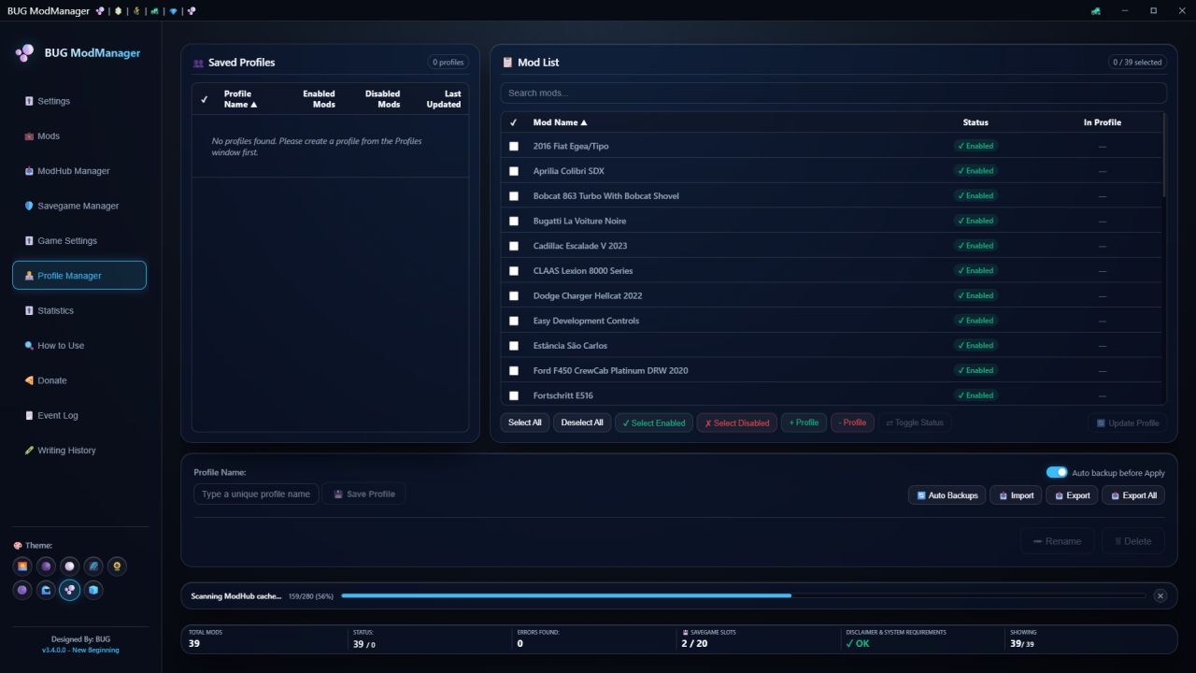This screenshot has width=1196, height=673.
Task: Choose the highlighted pink bubbles theme icon
Action: [x=69, y=590]
